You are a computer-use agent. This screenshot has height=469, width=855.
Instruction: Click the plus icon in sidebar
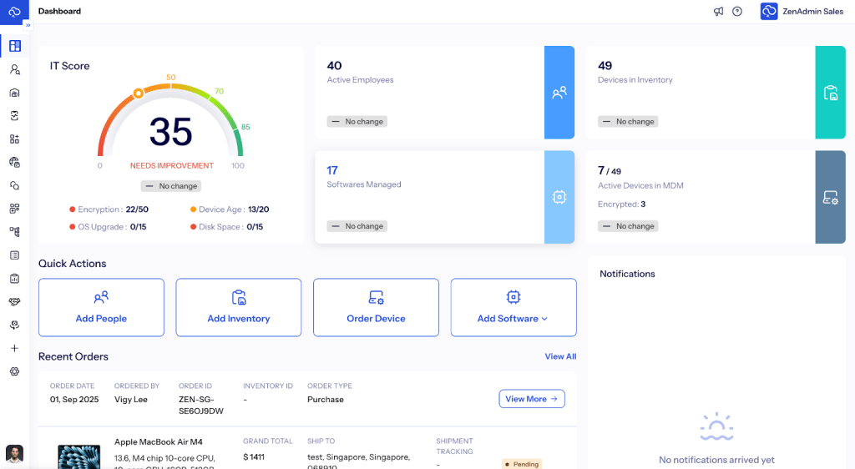coord(14,348)
